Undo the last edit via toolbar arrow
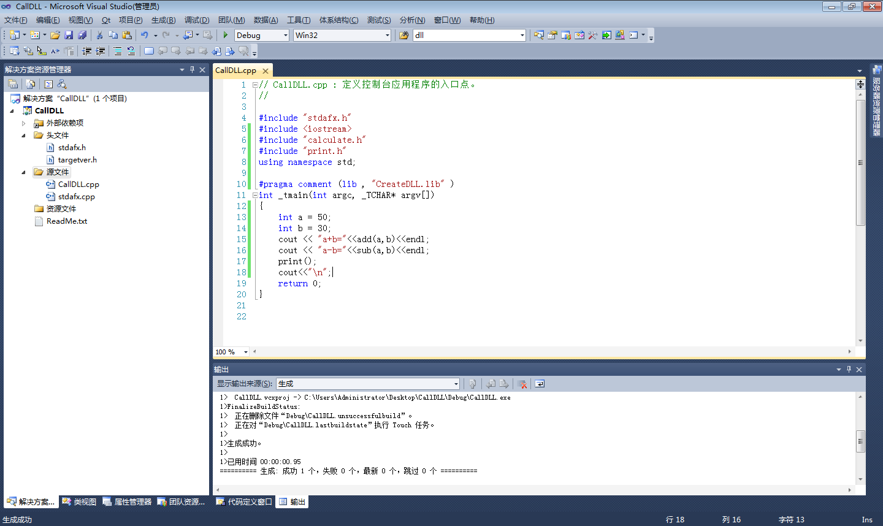Viewport: 883px width, 526px height. point(145,35)
